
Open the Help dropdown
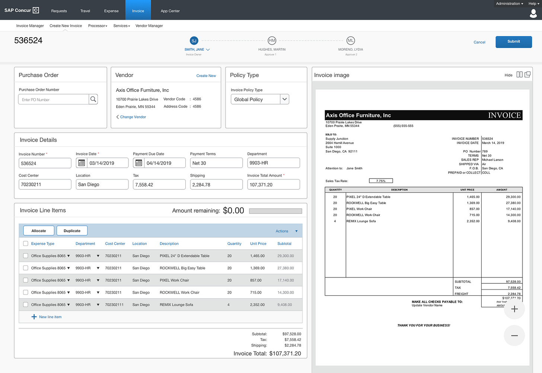534,4
